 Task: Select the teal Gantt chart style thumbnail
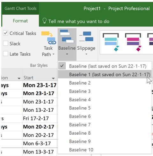(111, 42)
